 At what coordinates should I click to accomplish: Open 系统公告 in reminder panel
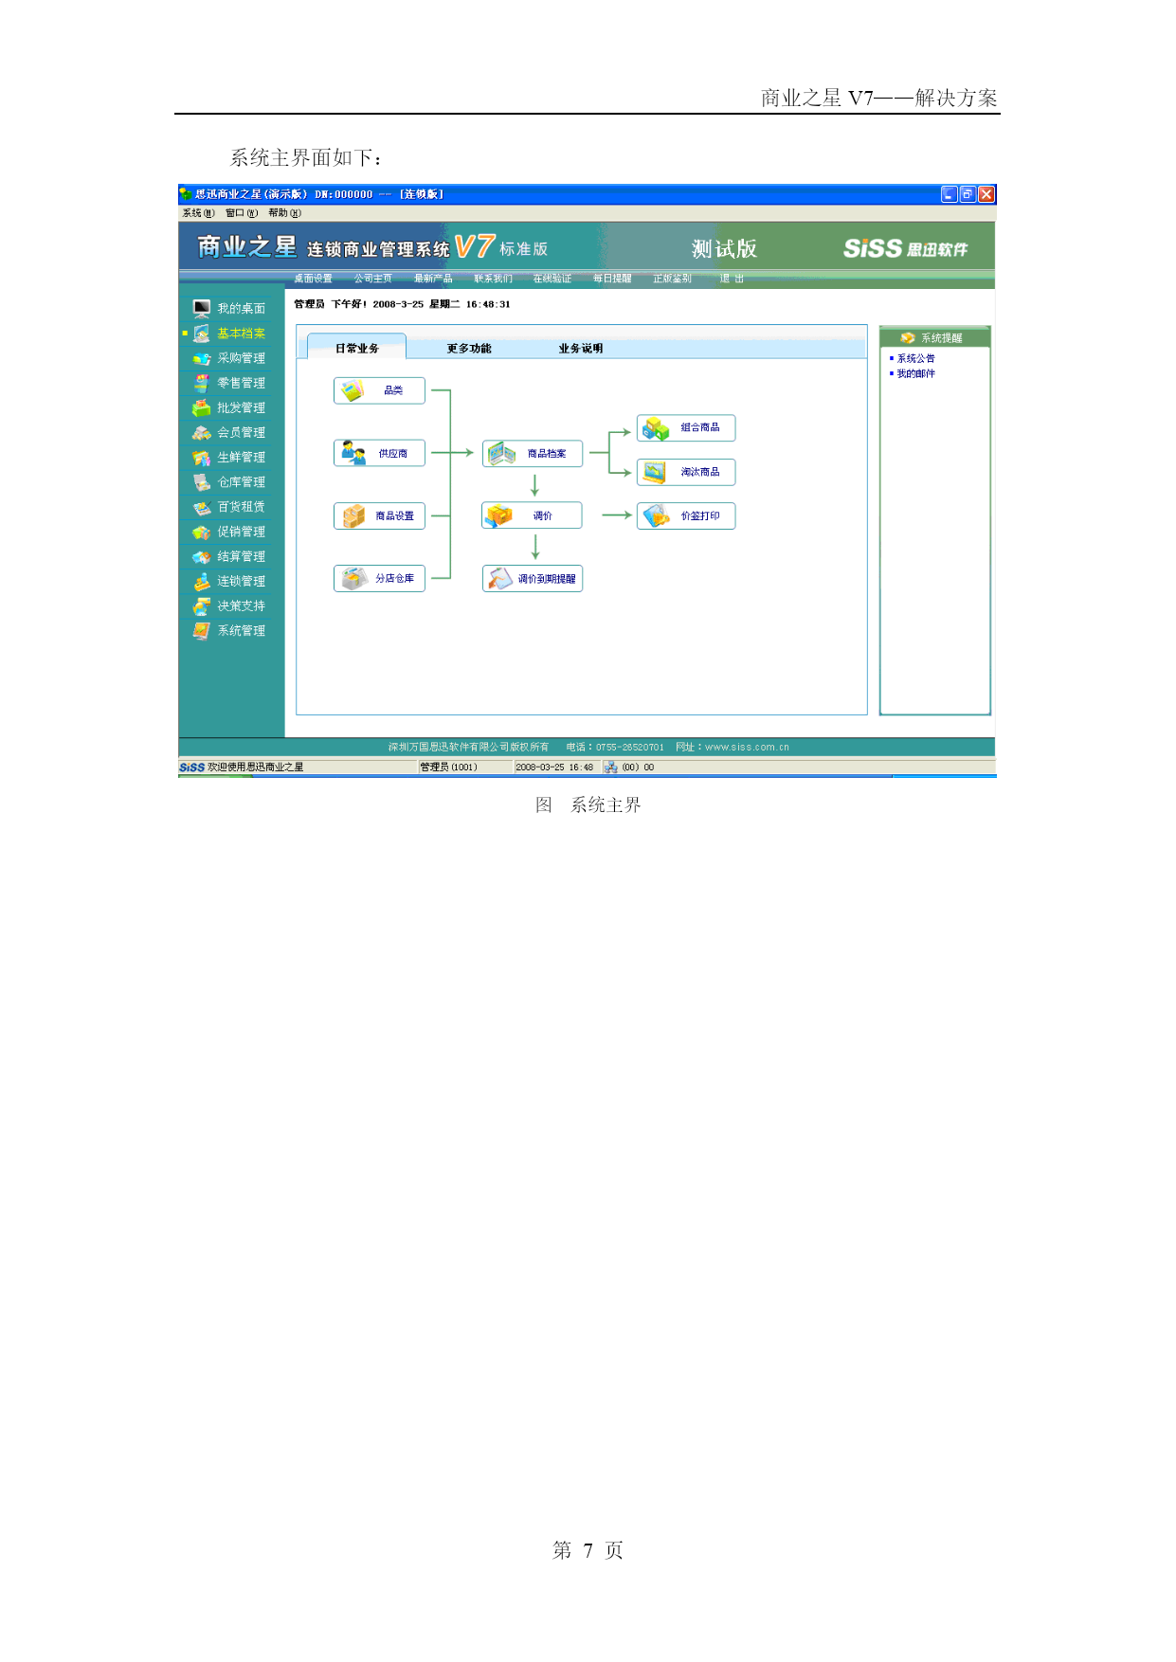915,358
